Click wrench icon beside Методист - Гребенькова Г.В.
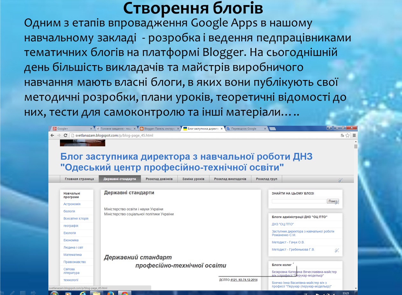The image size is (402, 295). pyautogui.click(x=337, y=250)
